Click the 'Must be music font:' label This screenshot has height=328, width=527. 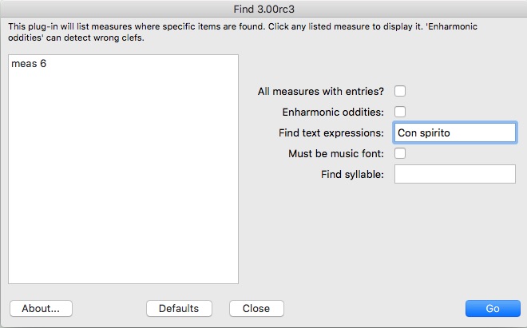tap(336, 153)
